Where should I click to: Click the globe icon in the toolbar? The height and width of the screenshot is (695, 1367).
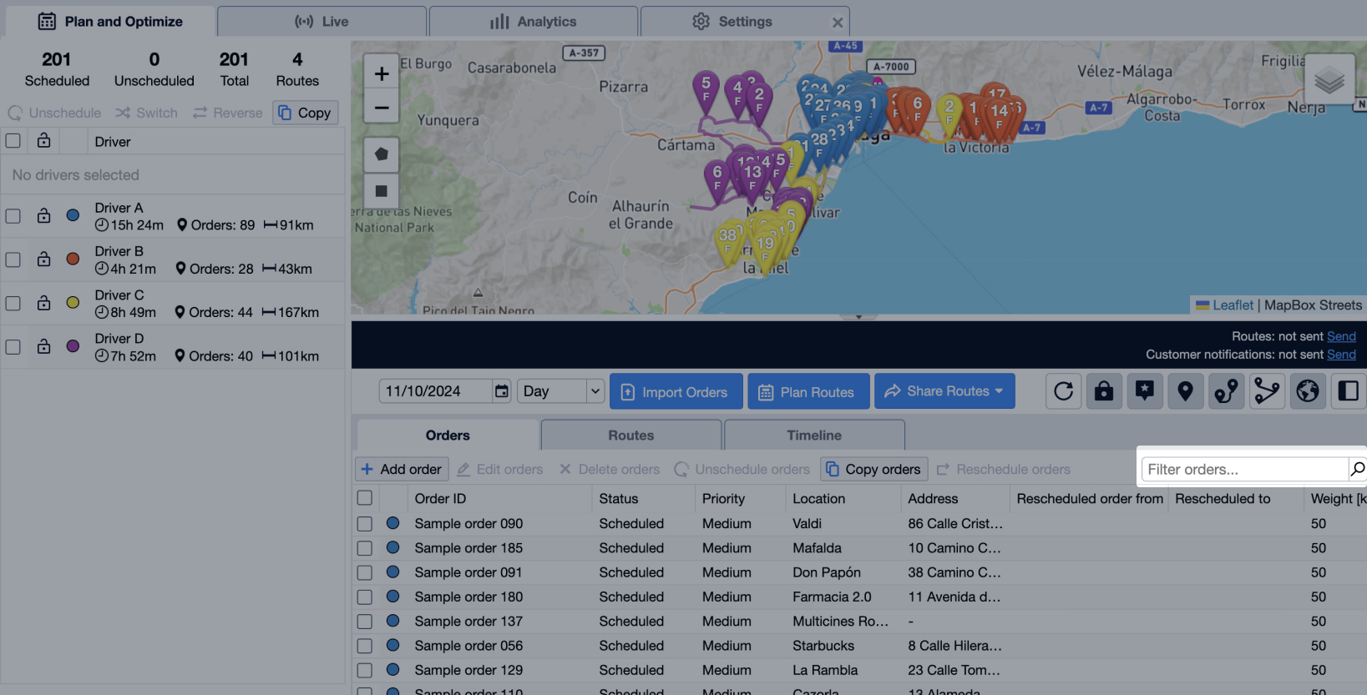point(1308,391)
